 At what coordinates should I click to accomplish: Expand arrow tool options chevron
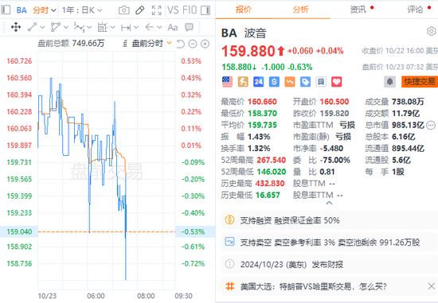coord(159,27)
